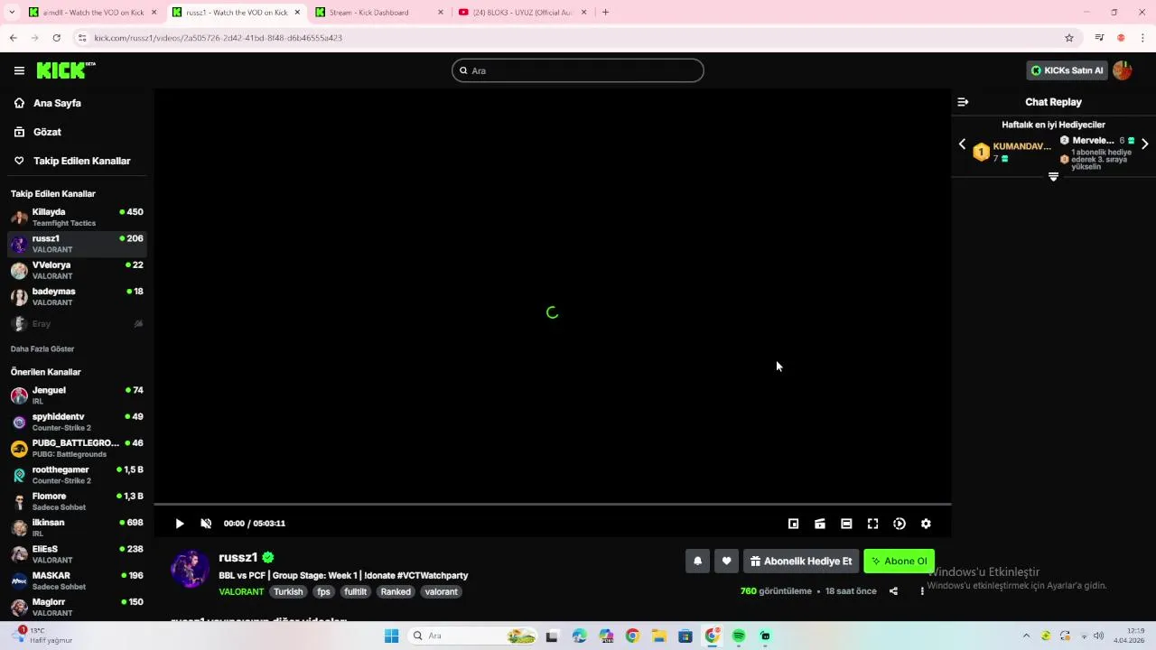Toggle notification bell for russz1
This screenshot has width=1156, height=650.
(697, 561)
